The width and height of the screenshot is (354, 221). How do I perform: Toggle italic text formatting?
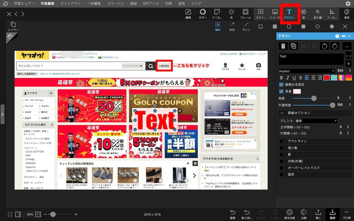pos(288,78)
